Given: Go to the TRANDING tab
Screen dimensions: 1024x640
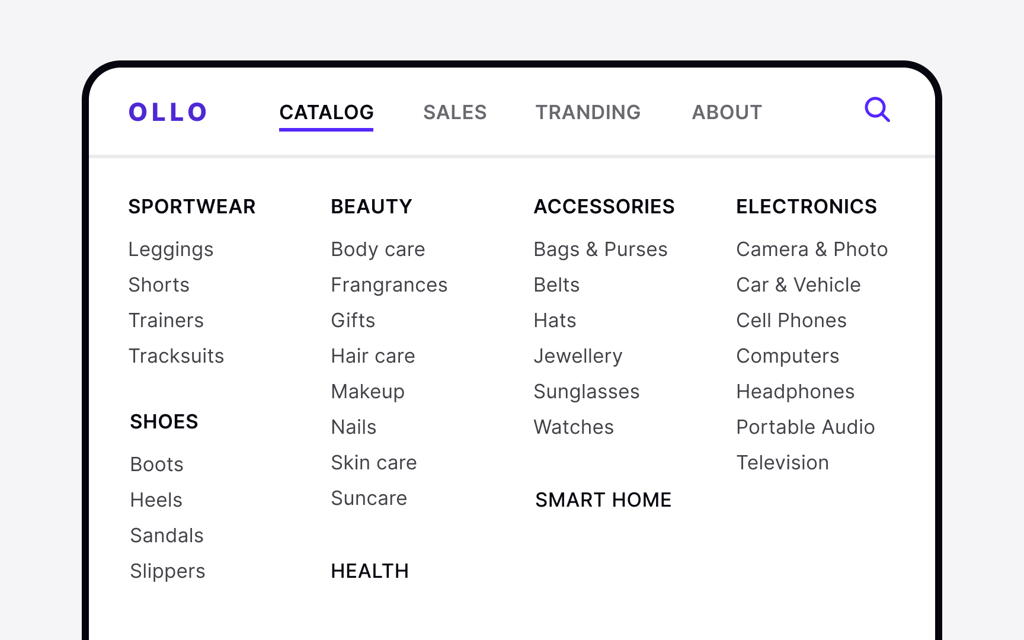Looking at the screenshot, I should (x=588, y=112).
